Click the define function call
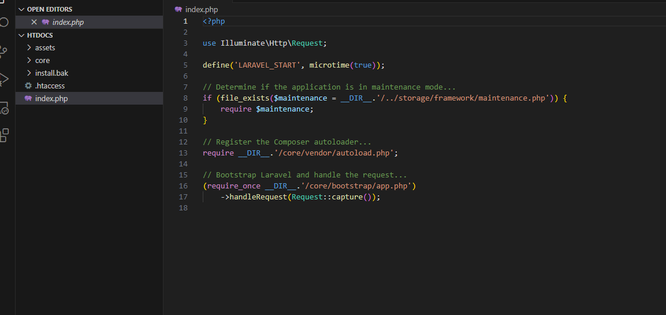666x315 pixels. (x=216, y=65)
